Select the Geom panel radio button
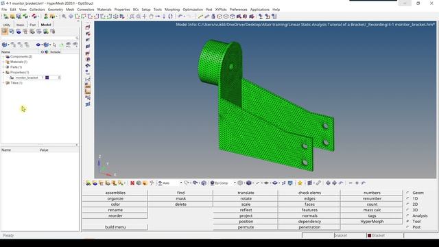Screen dimensions: 439x247 pos(407,193)
